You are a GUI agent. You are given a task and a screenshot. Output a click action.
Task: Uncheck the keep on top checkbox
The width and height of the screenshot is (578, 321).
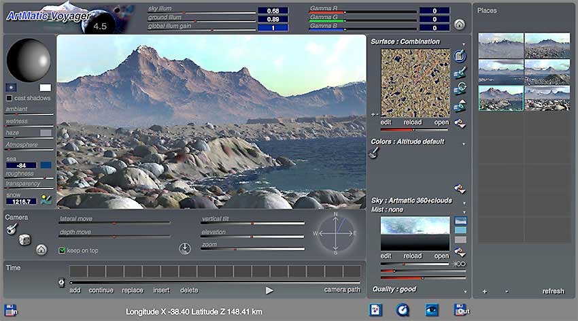(63, 250)
